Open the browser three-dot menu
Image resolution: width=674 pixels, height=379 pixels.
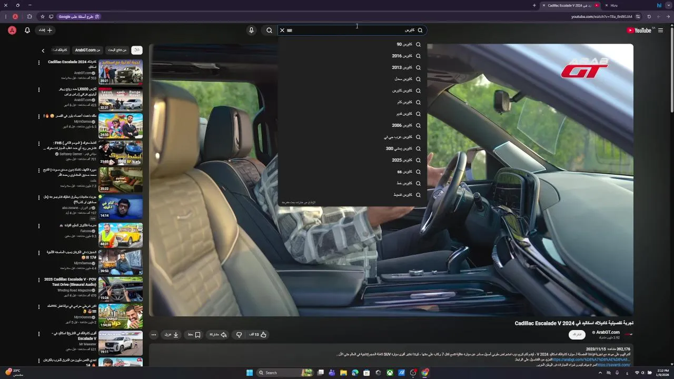point(5,16)
